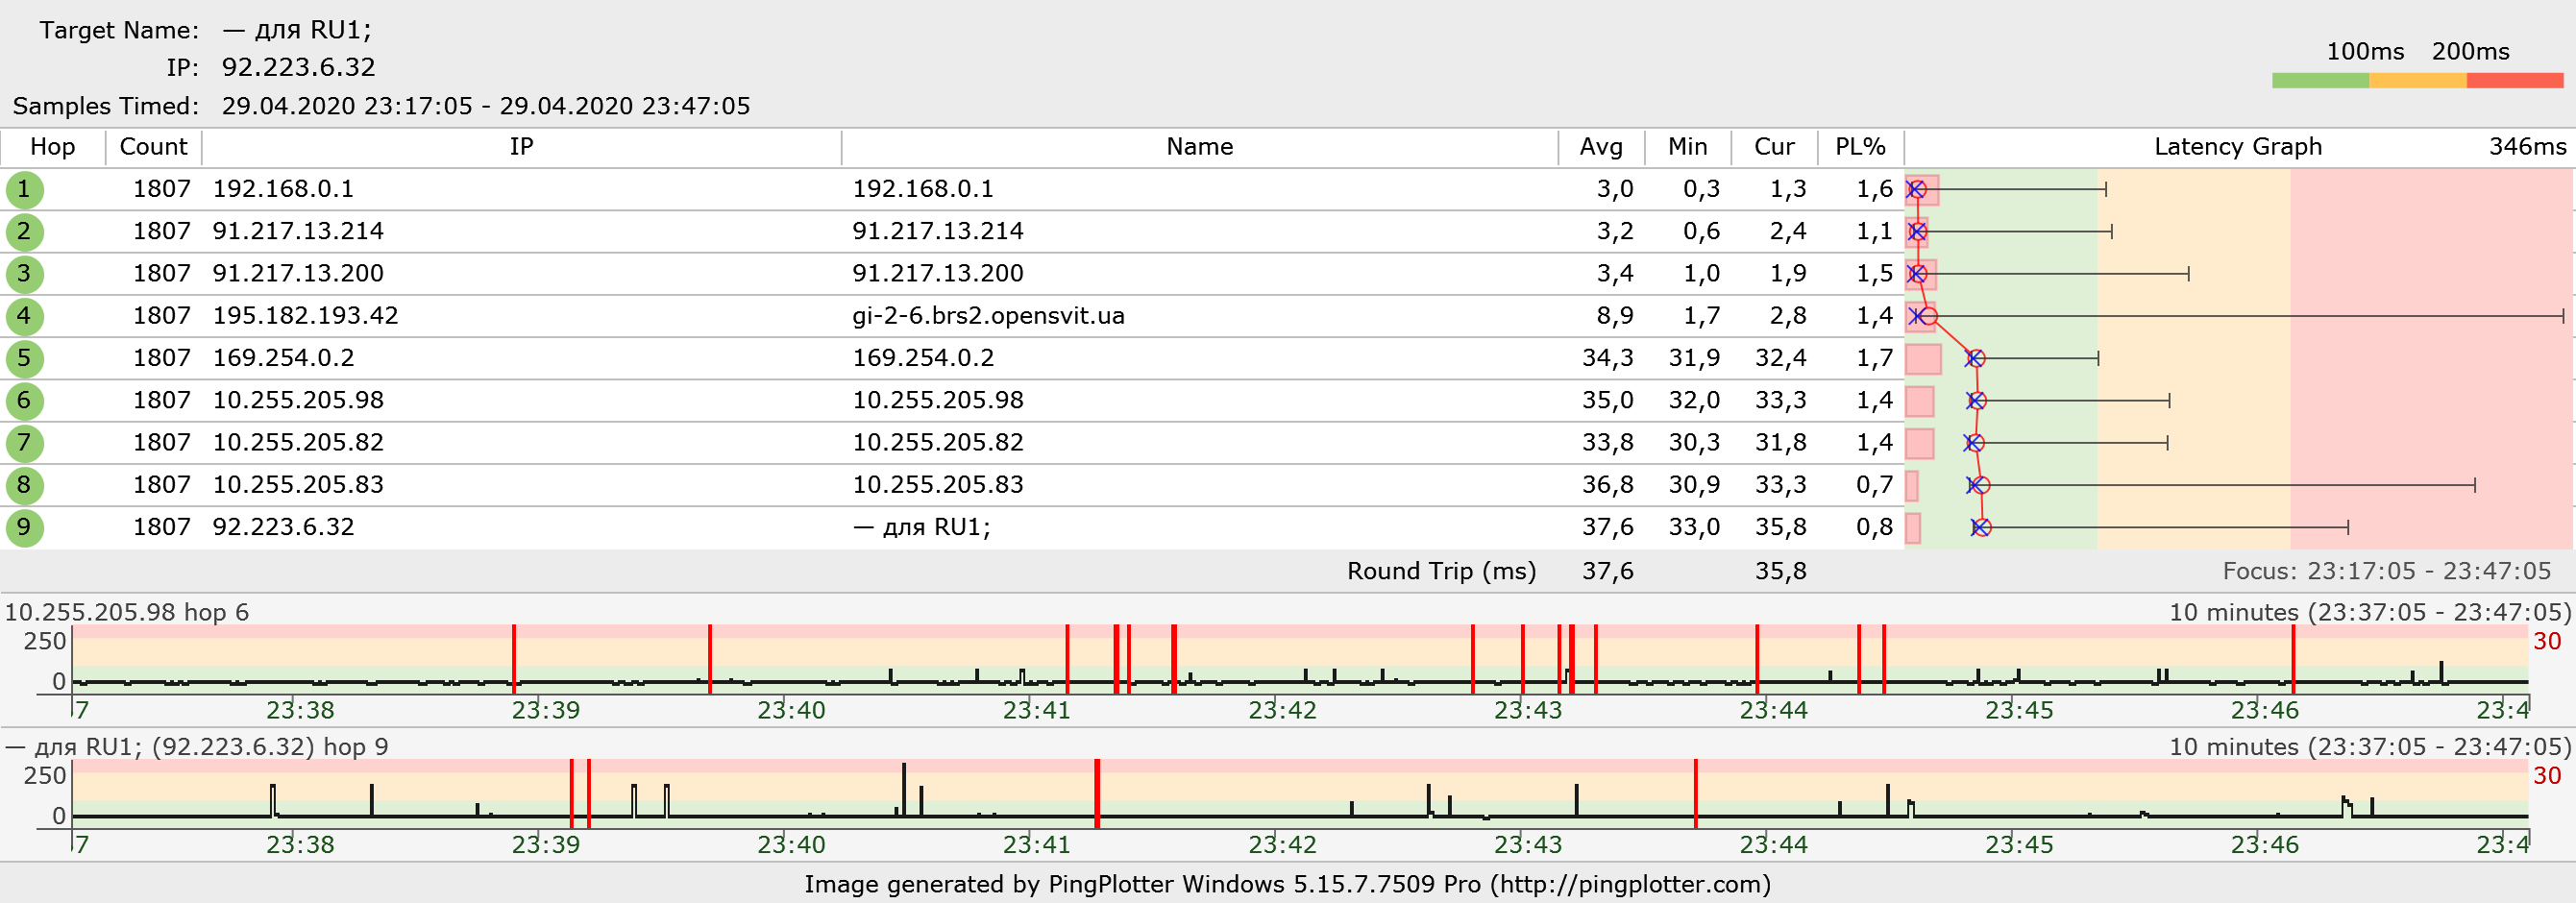Click hostname gi-2-6.brs2.opensvit.ua

(988, 316)
